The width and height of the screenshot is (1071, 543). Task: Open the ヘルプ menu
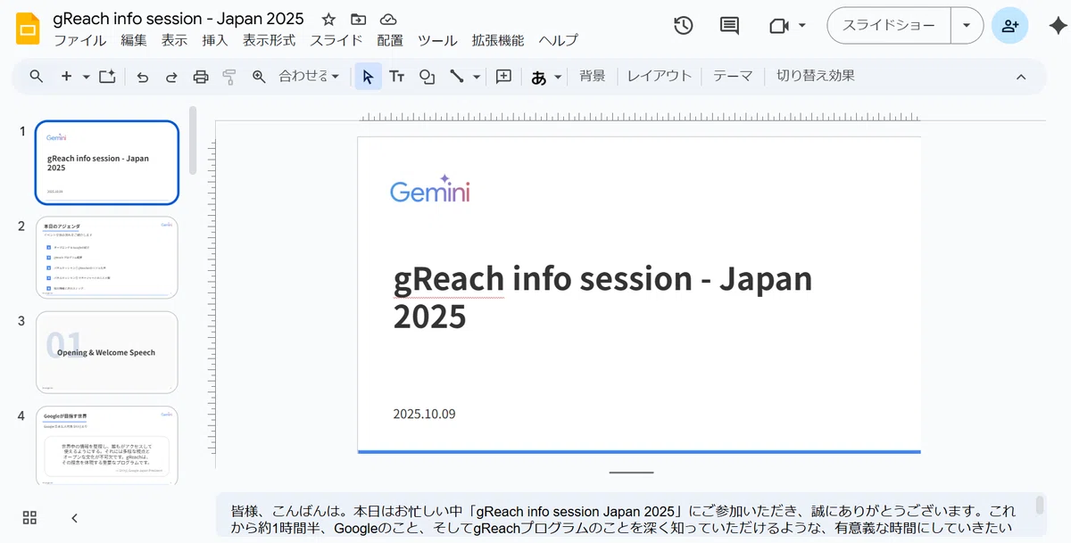click(559, 40)
